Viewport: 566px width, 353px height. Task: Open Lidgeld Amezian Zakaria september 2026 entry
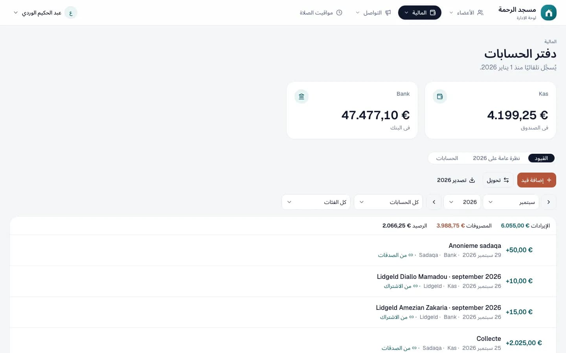click(x=283, y=312)
